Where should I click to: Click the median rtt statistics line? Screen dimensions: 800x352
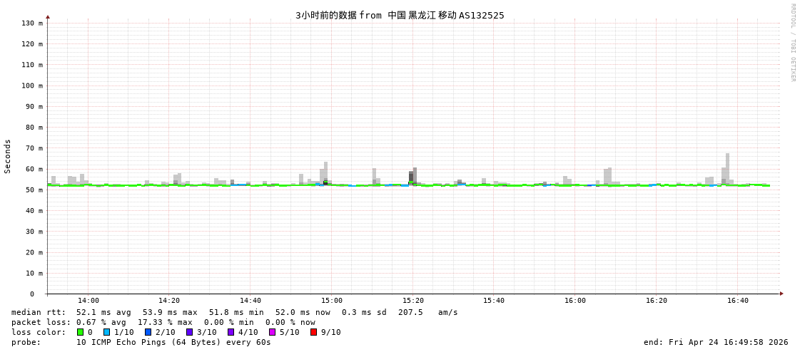coord(234,312)
